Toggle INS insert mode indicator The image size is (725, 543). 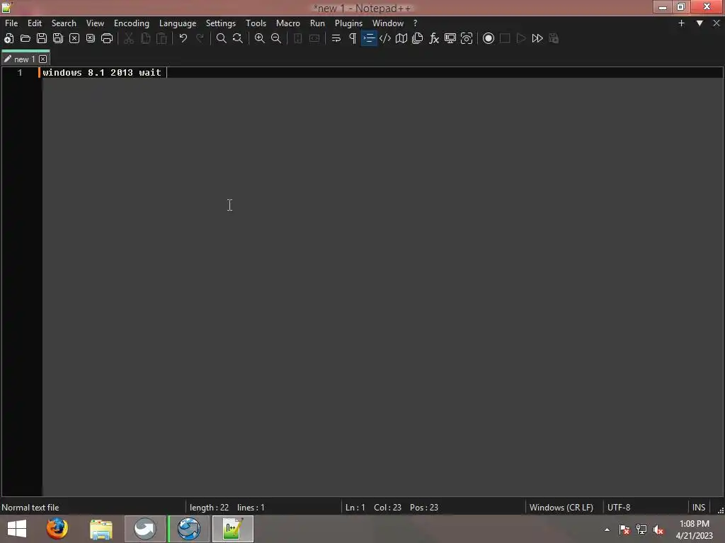699,508
